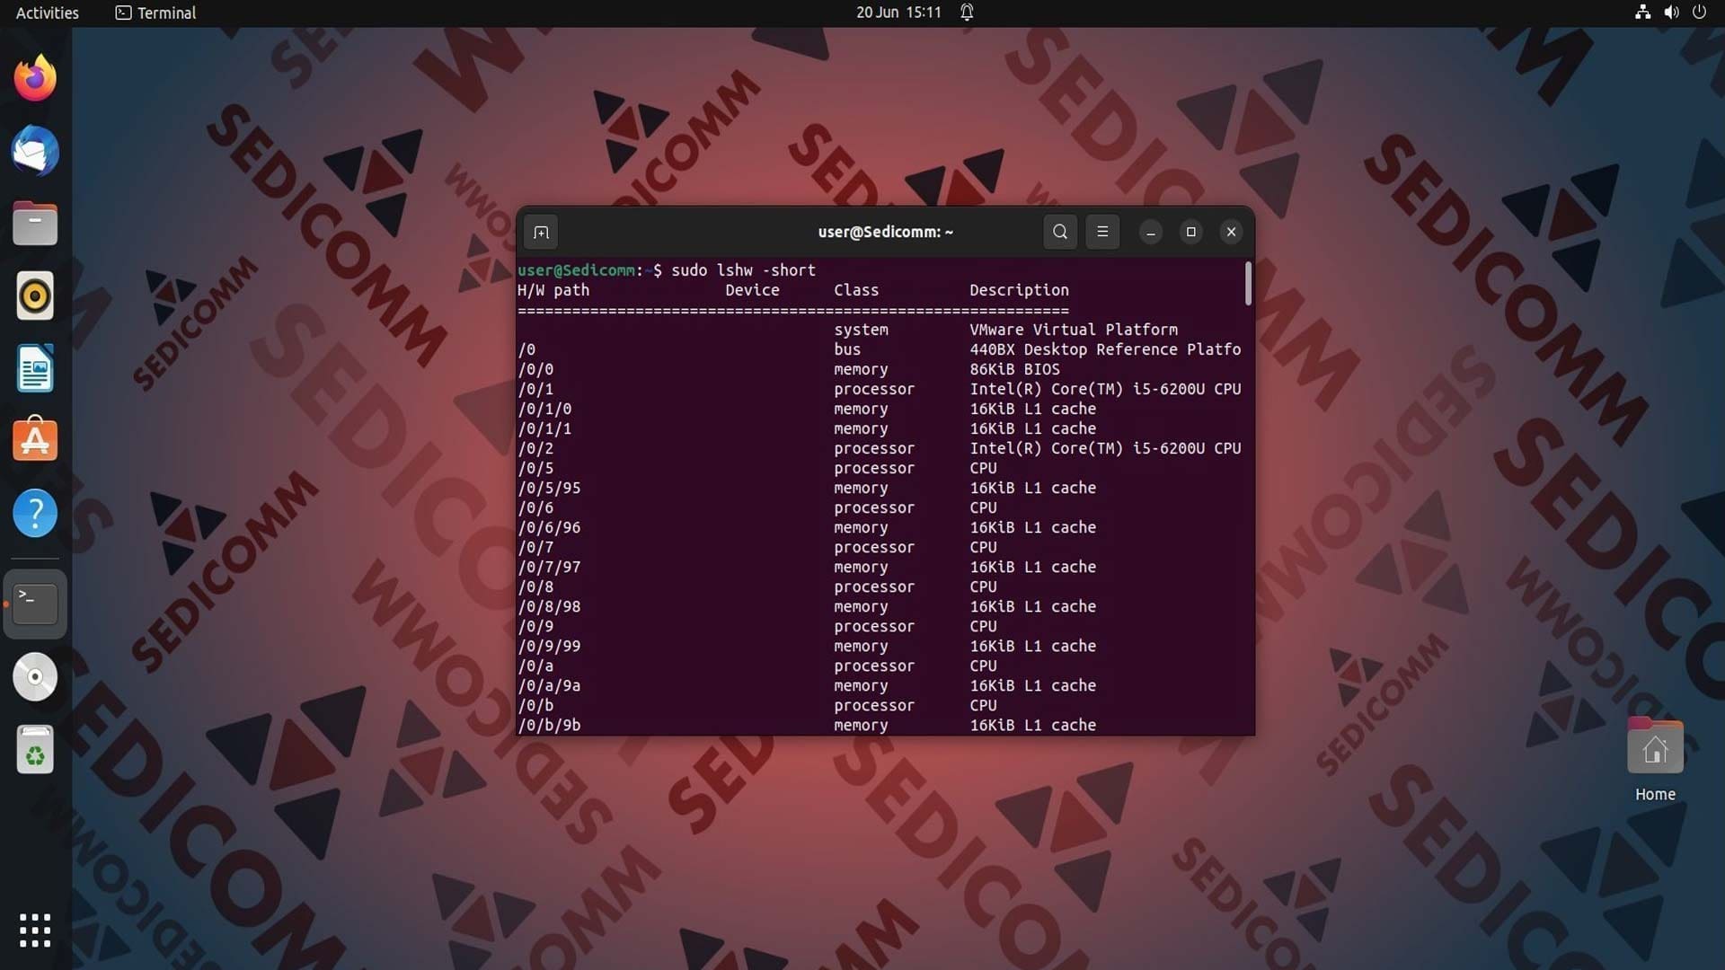The height and width of the screenshot is (970, 1725).
Task: Minimize the terminal window
Action: pos(1151,233)
